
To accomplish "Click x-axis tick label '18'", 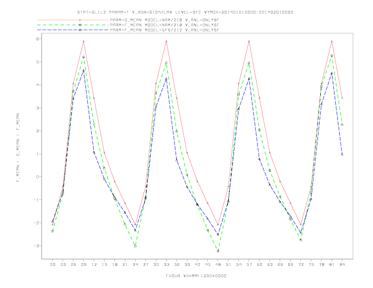I will point(114,264).
